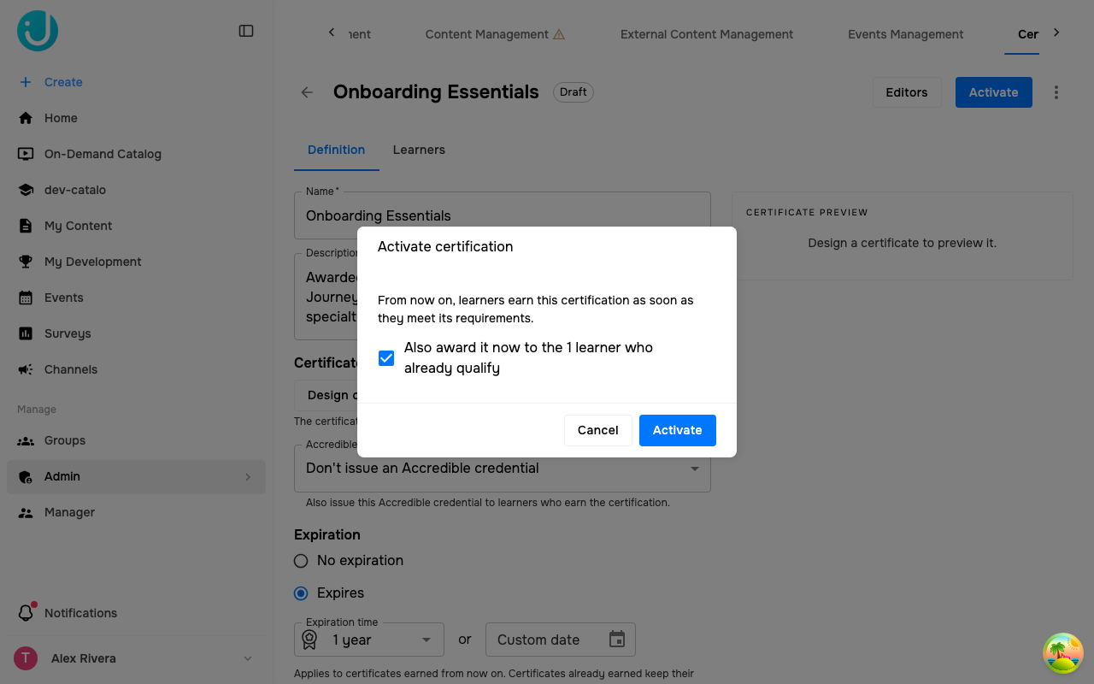This screenshot has height=684, width=1094.
Task: Click the Custom date input field
Action: (561, 640)
